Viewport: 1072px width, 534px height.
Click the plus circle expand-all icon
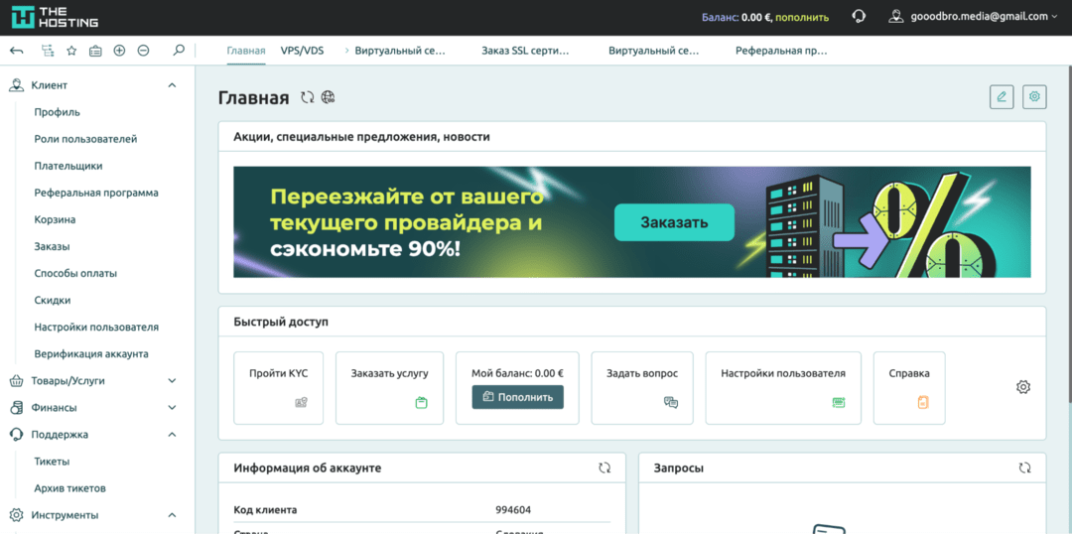119,51
